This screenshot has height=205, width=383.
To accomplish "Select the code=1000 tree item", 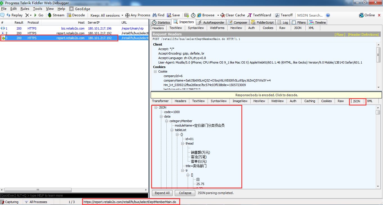I will click(172, 112).
